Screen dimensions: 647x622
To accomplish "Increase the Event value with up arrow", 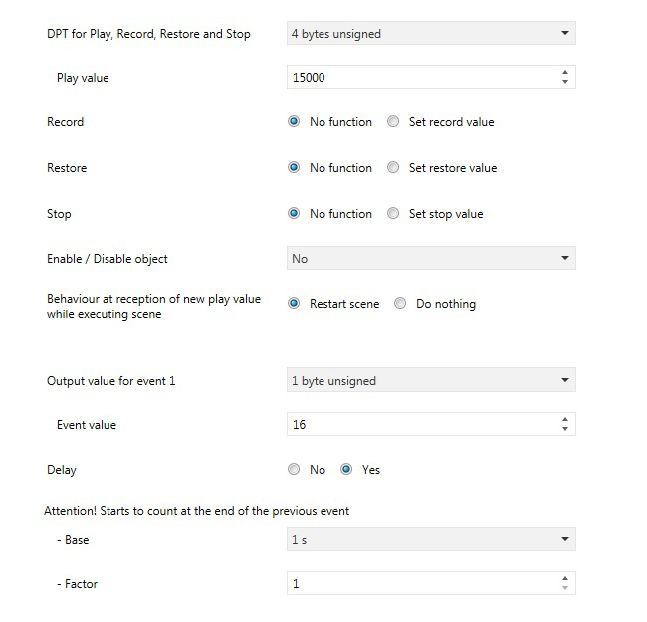I will tap(565, 420).
